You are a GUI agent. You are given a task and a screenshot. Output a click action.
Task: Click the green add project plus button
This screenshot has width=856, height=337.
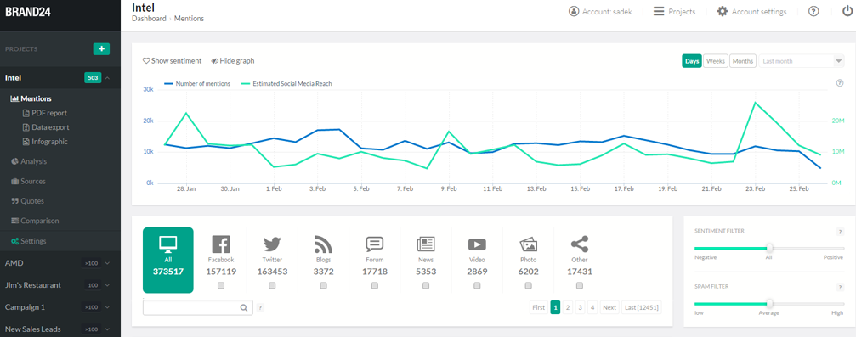pyautogui.click(x=101, y=48)
